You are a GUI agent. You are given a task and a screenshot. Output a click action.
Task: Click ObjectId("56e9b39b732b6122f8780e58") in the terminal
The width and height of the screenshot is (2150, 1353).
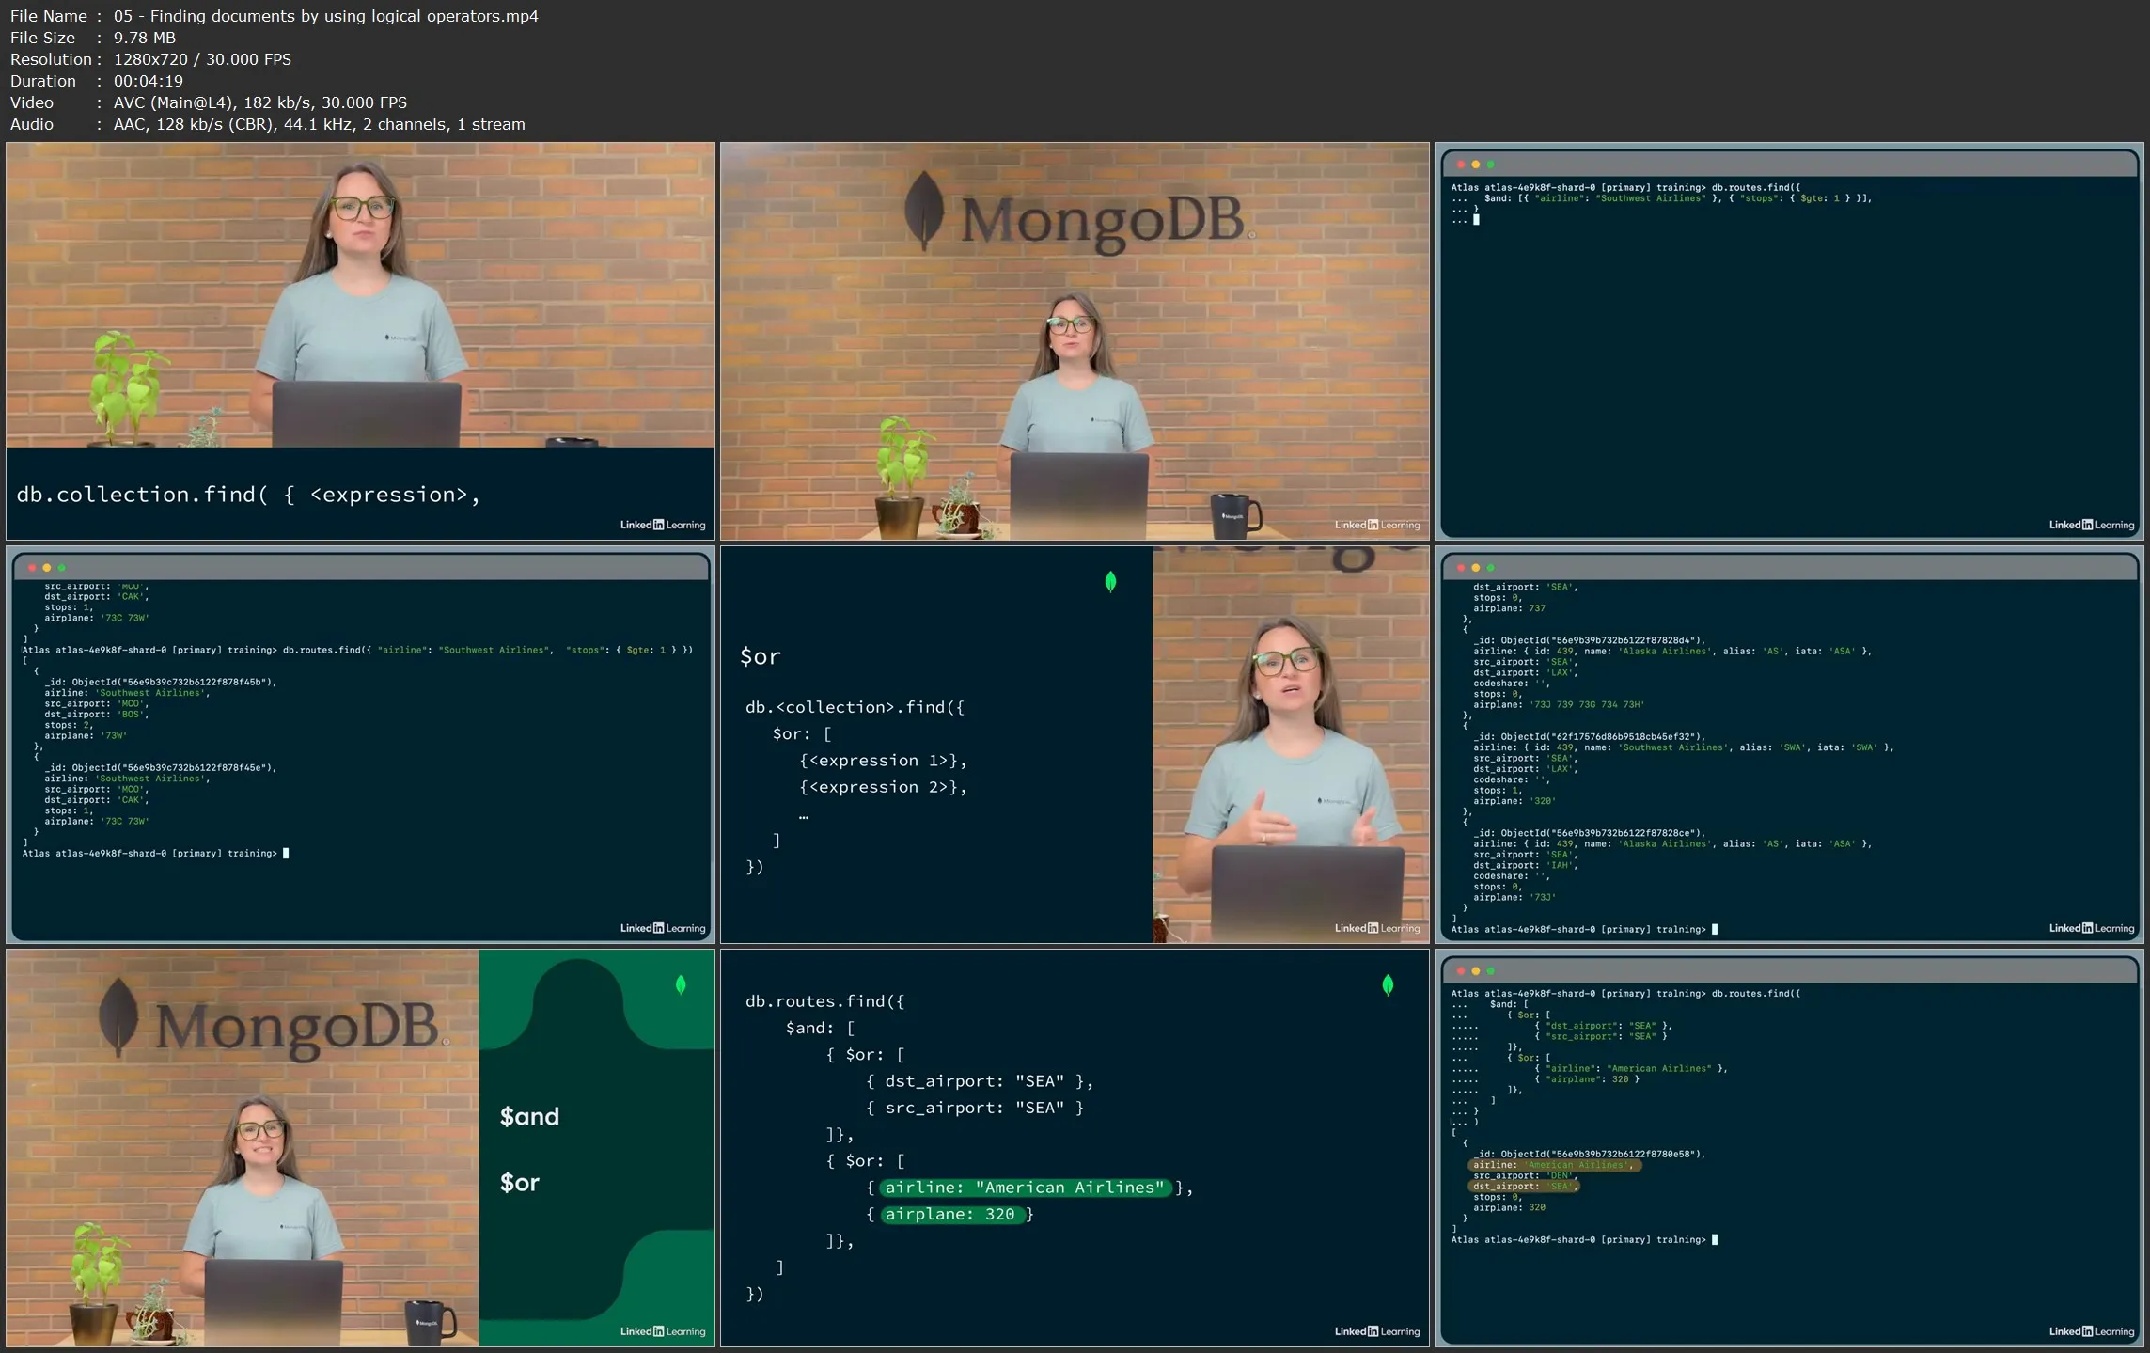(x=1603, y=1154)
